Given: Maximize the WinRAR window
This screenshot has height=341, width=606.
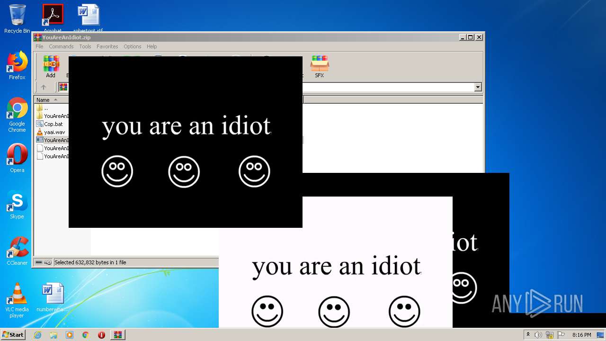Looking at the screenshot, I should 471,37.
